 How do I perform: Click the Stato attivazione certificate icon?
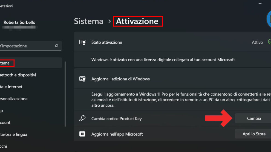click(x=82, y=42)
